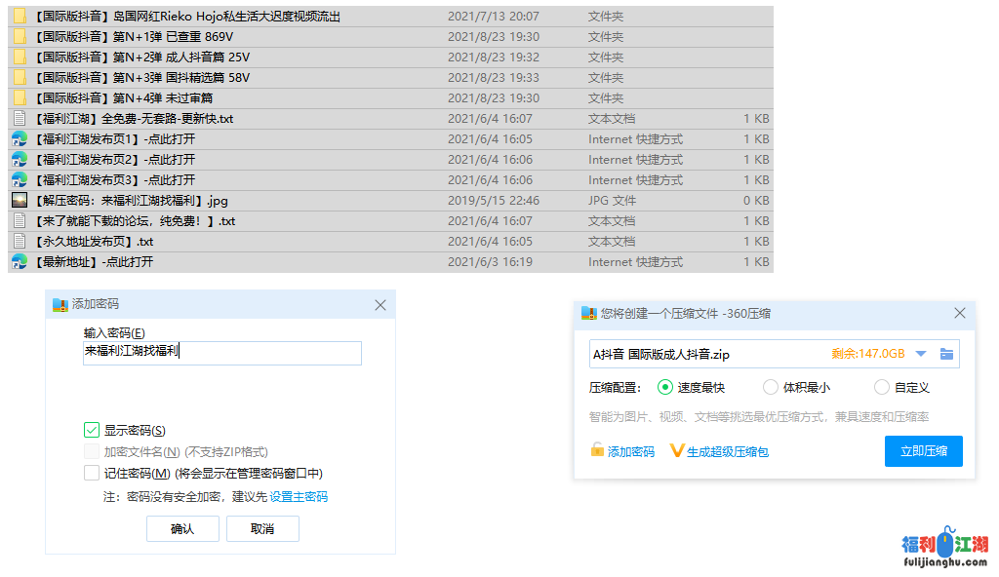Click the folder icon of 第N+4弹 未过审篇

pos(19,98)
